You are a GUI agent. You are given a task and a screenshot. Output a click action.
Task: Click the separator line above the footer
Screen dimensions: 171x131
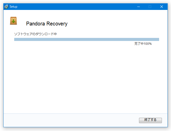(85, 113)
